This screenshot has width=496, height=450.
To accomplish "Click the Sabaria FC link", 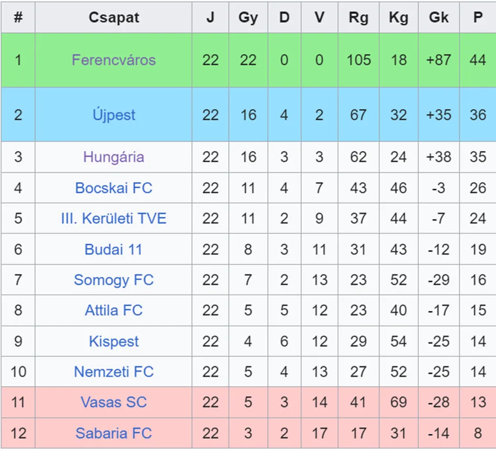I will [x=113, y=433].
